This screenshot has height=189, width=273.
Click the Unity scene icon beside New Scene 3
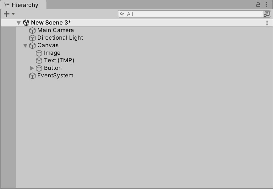26,23
